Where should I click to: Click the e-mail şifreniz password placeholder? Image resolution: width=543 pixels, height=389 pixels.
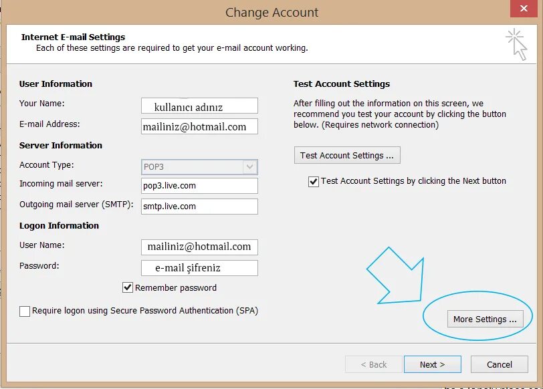(198, 267)
